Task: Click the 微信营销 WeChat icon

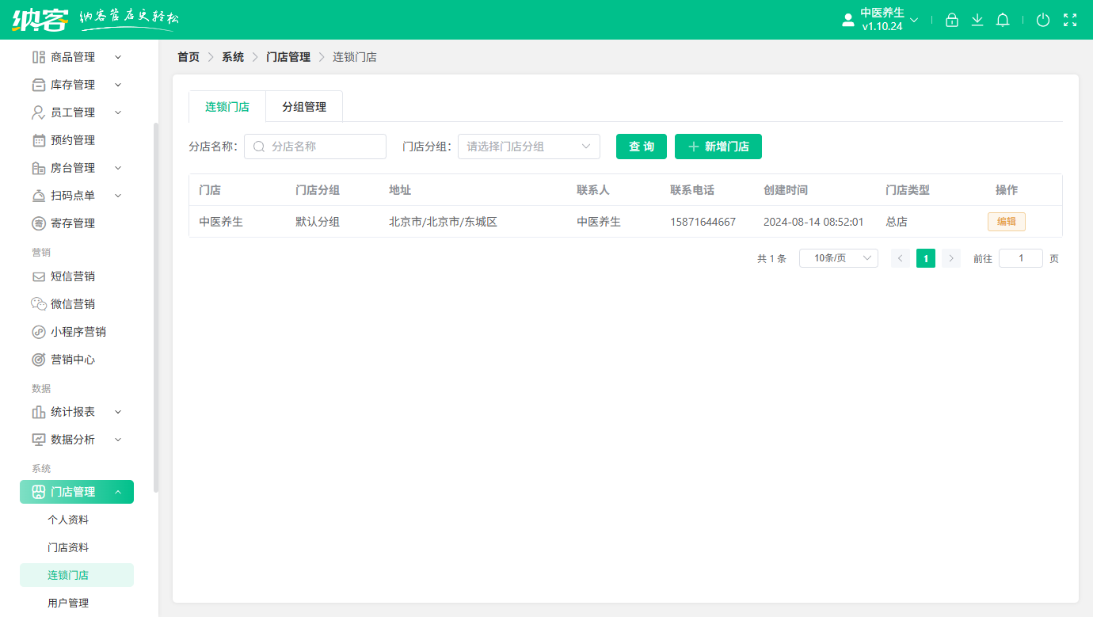Action: (x=38, y=304)
